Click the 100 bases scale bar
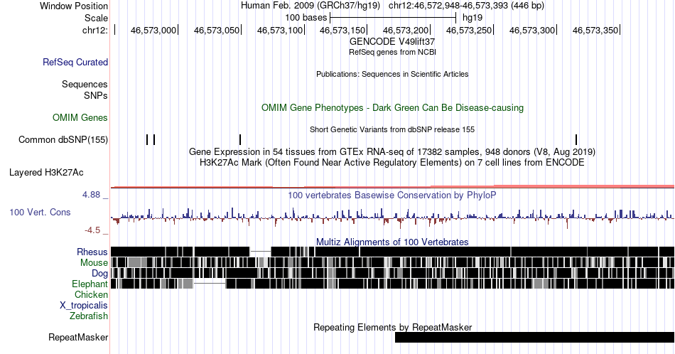This screenshot has height=354, width=675. click(393, 18)
